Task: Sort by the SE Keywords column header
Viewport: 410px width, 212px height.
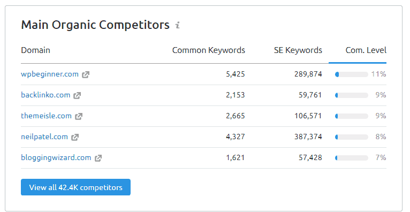Action: (298, 50)
